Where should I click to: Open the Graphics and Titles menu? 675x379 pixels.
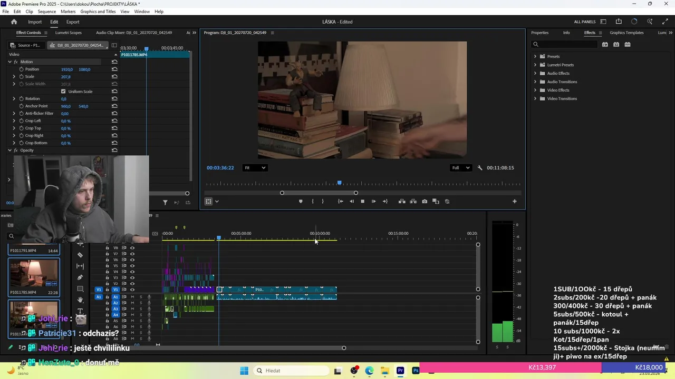pos(98,12)
